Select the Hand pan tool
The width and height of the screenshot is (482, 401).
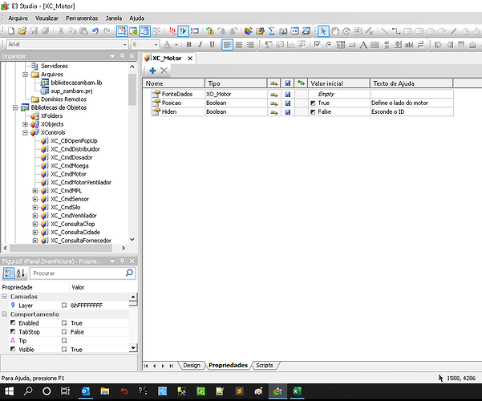(334, 30)
